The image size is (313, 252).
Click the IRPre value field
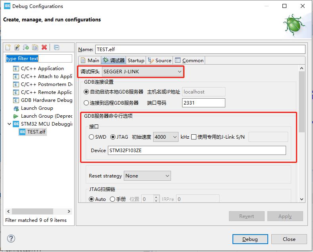point(198,199)
